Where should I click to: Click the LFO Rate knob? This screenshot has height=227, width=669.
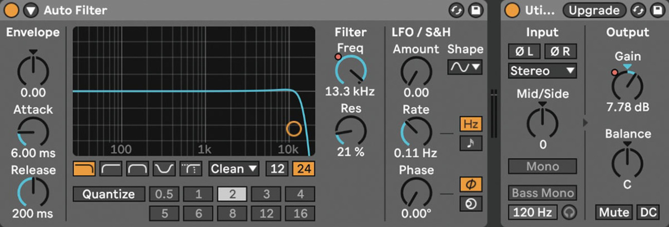(416, 132)
